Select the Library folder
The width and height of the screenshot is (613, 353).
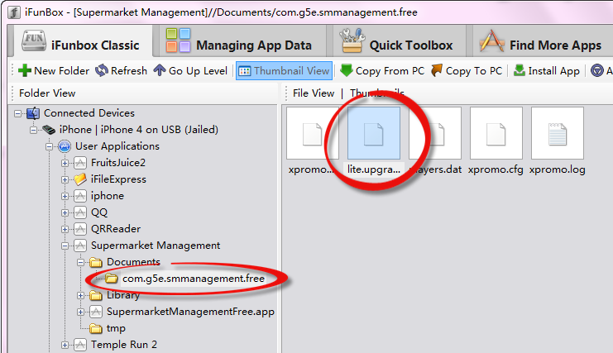[123, 295]
